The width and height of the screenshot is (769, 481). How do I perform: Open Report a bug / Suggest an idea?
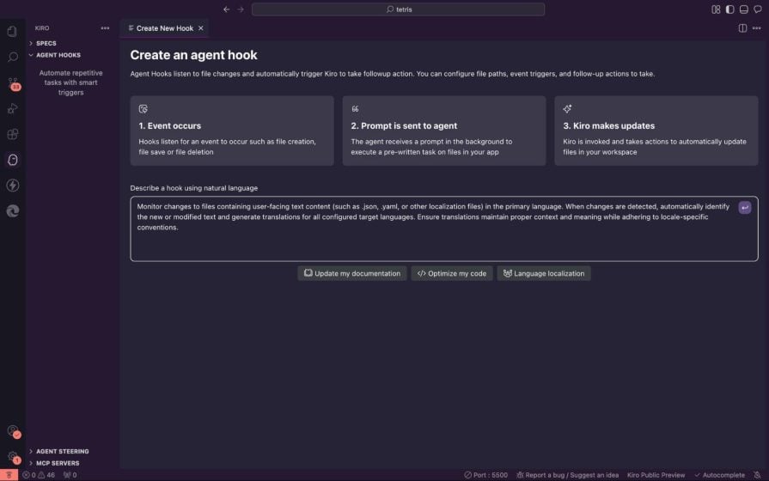pos(567,475)
